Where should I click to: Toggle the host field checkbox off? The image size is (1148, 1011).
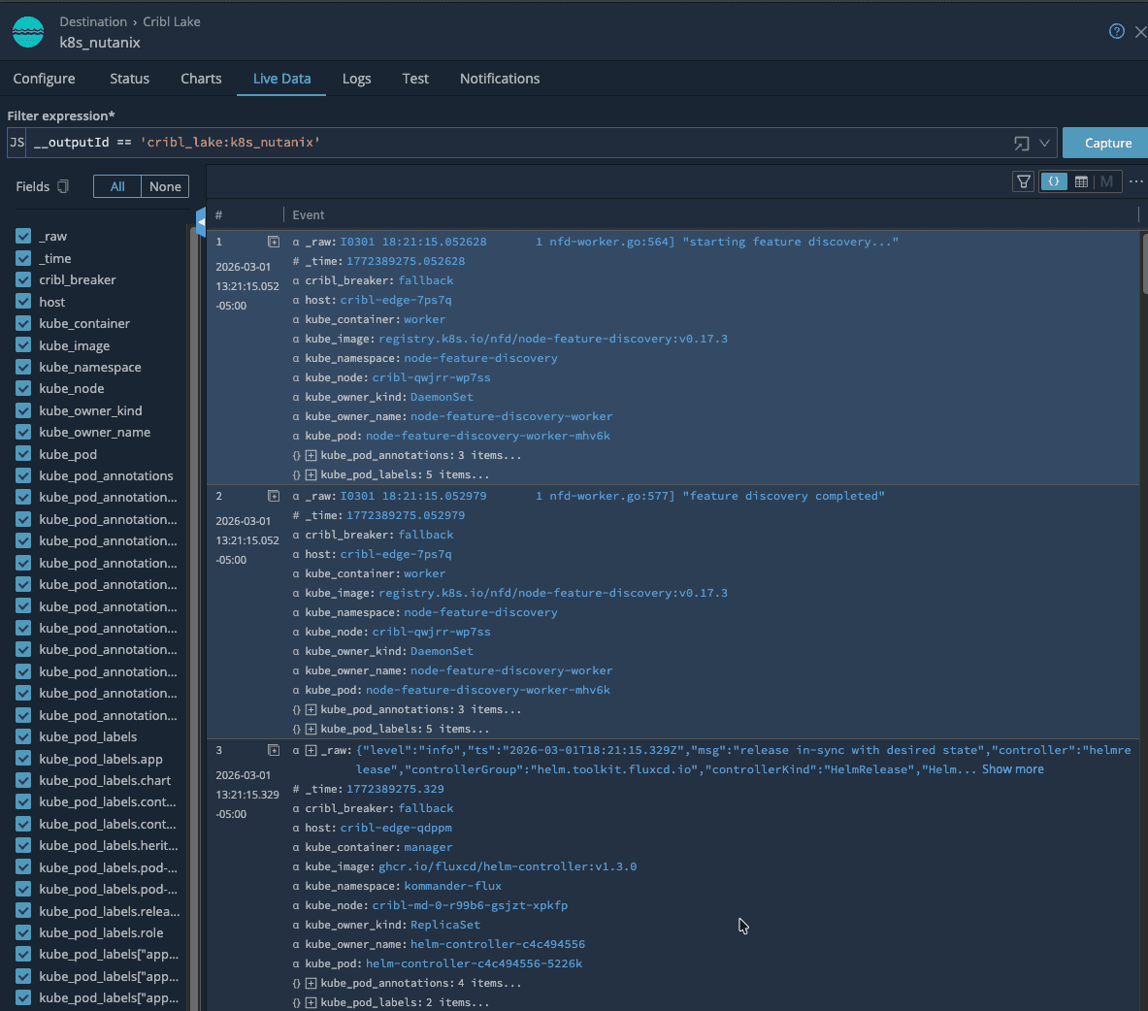point(21,302)
